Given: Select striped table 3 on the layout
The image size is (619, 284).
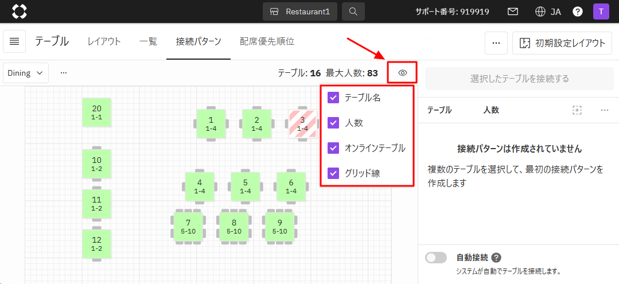Looking at the screenshot, I should click(302, 123).
